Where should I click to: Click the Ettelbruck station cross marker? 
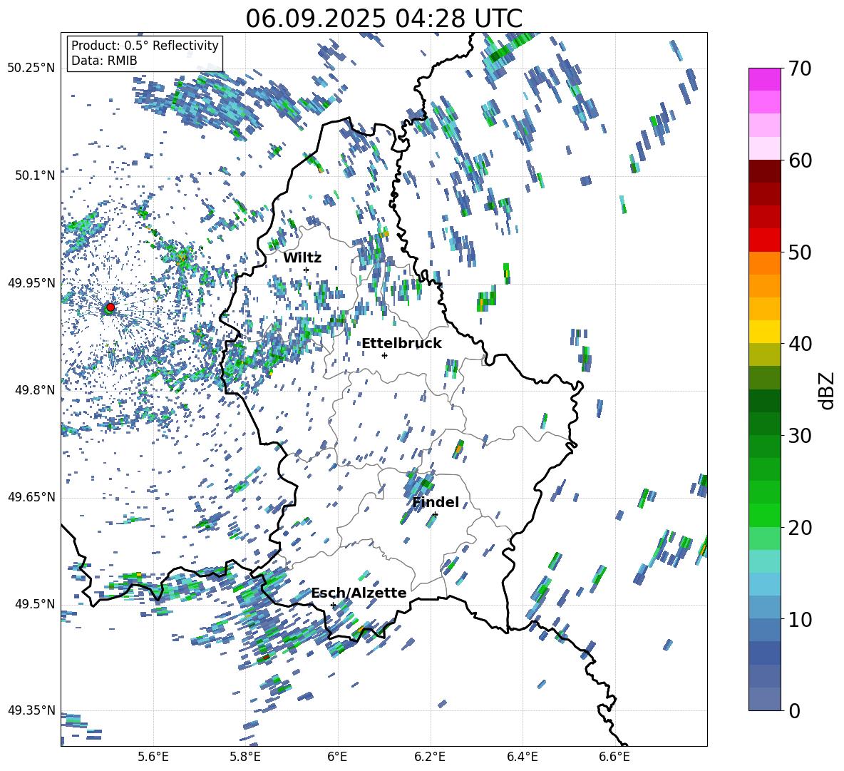[384, 355]
